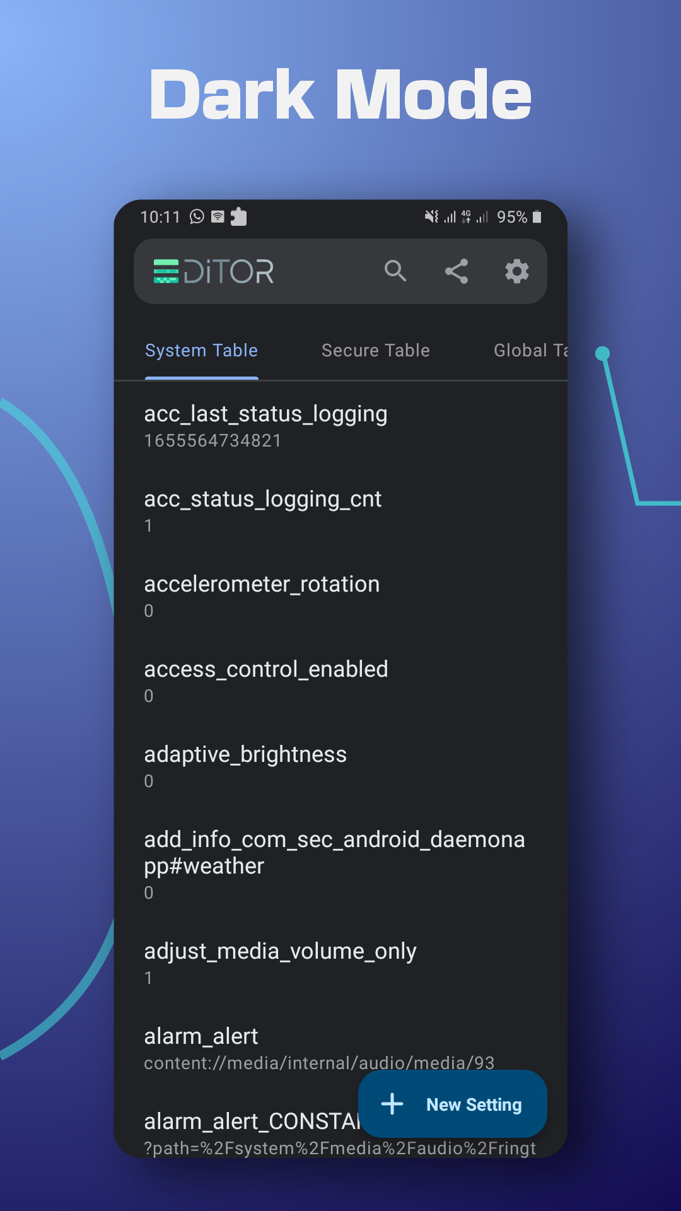The image size is (681, 1211).
Task: Tap the plus icon on New Setting
Action: (x=392, y=1104)
